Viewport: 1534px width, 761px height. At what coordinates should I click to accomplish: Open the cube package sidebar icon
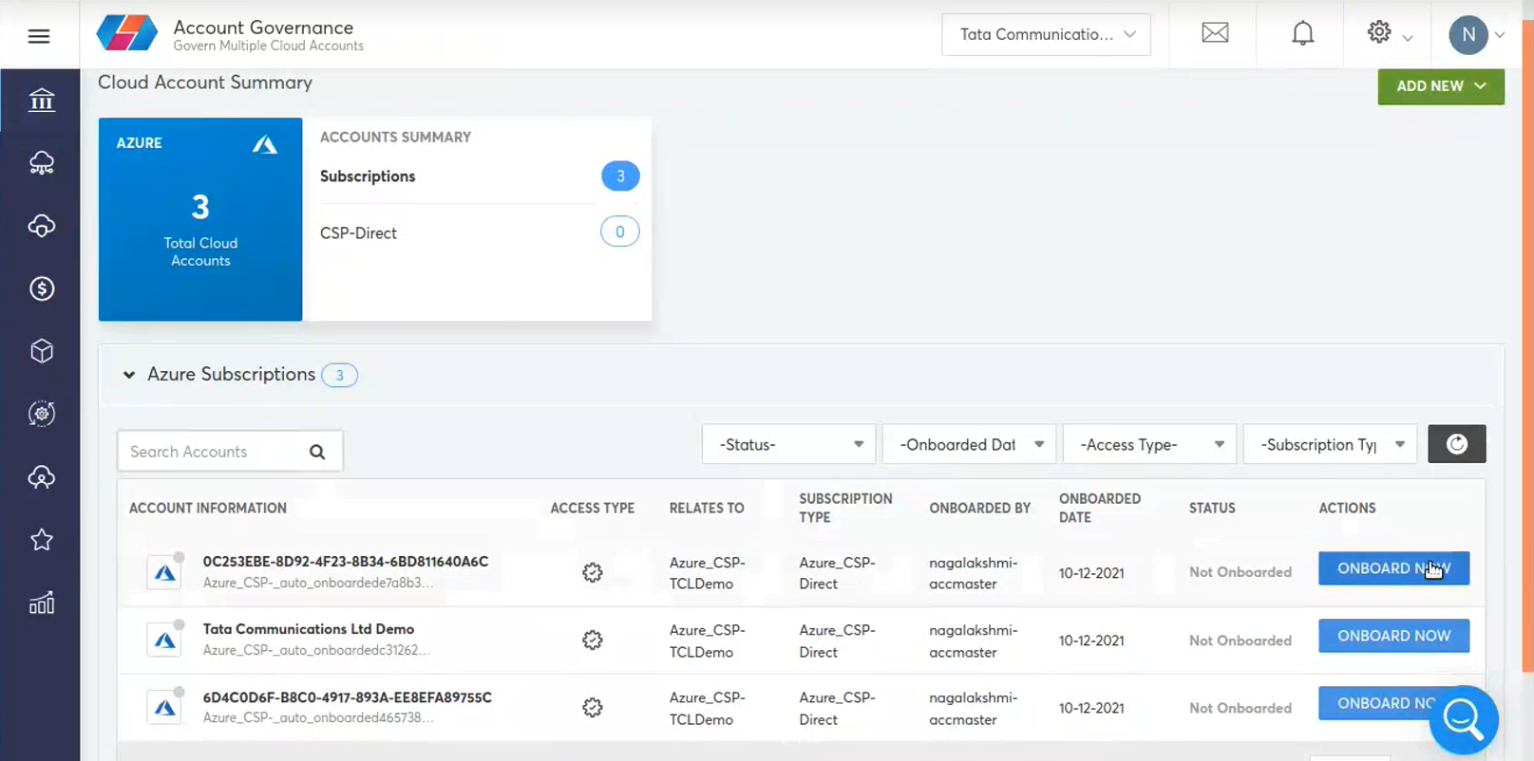[41, 351]
